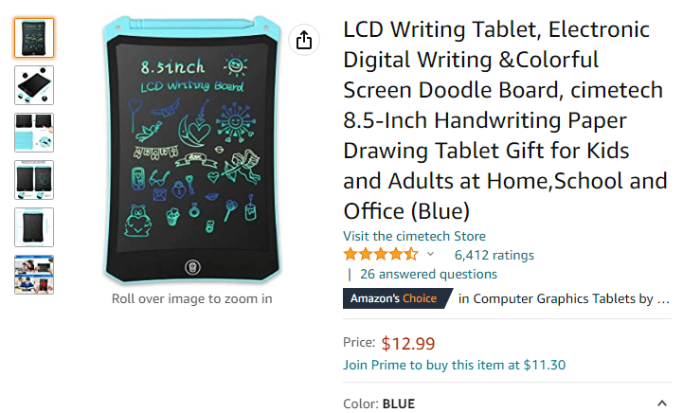Visit the cimetech Store link
683x413 pixels.
pyautogui.click(x=414, y=236)
